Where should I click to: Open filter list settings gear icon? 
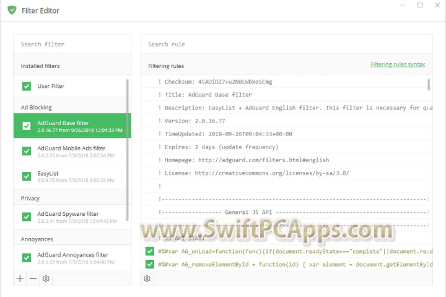coord(46,278)
